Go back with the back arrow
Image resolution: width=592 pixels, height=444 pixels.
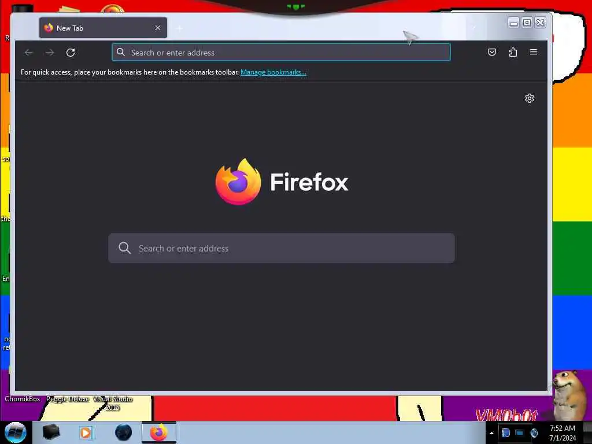click(29, 53)
